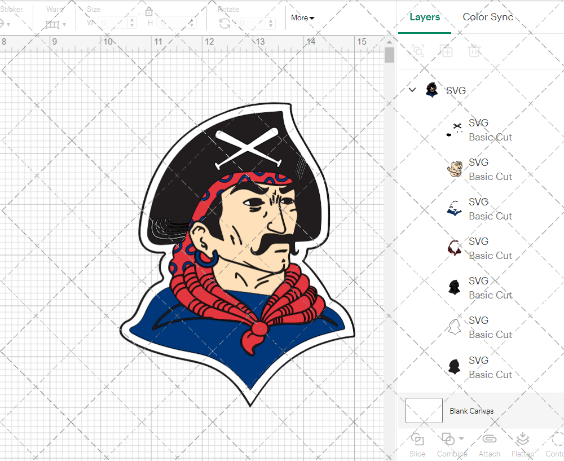Click the Size height input field
The width and height of the screenshot is (564, 461).
(172, 23)
